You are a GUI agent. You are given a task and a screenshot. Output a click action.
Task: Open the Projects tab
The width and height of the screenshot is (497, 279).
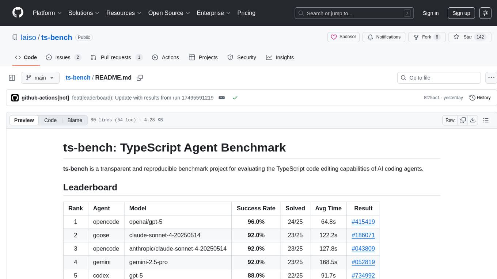pos(203,57)
